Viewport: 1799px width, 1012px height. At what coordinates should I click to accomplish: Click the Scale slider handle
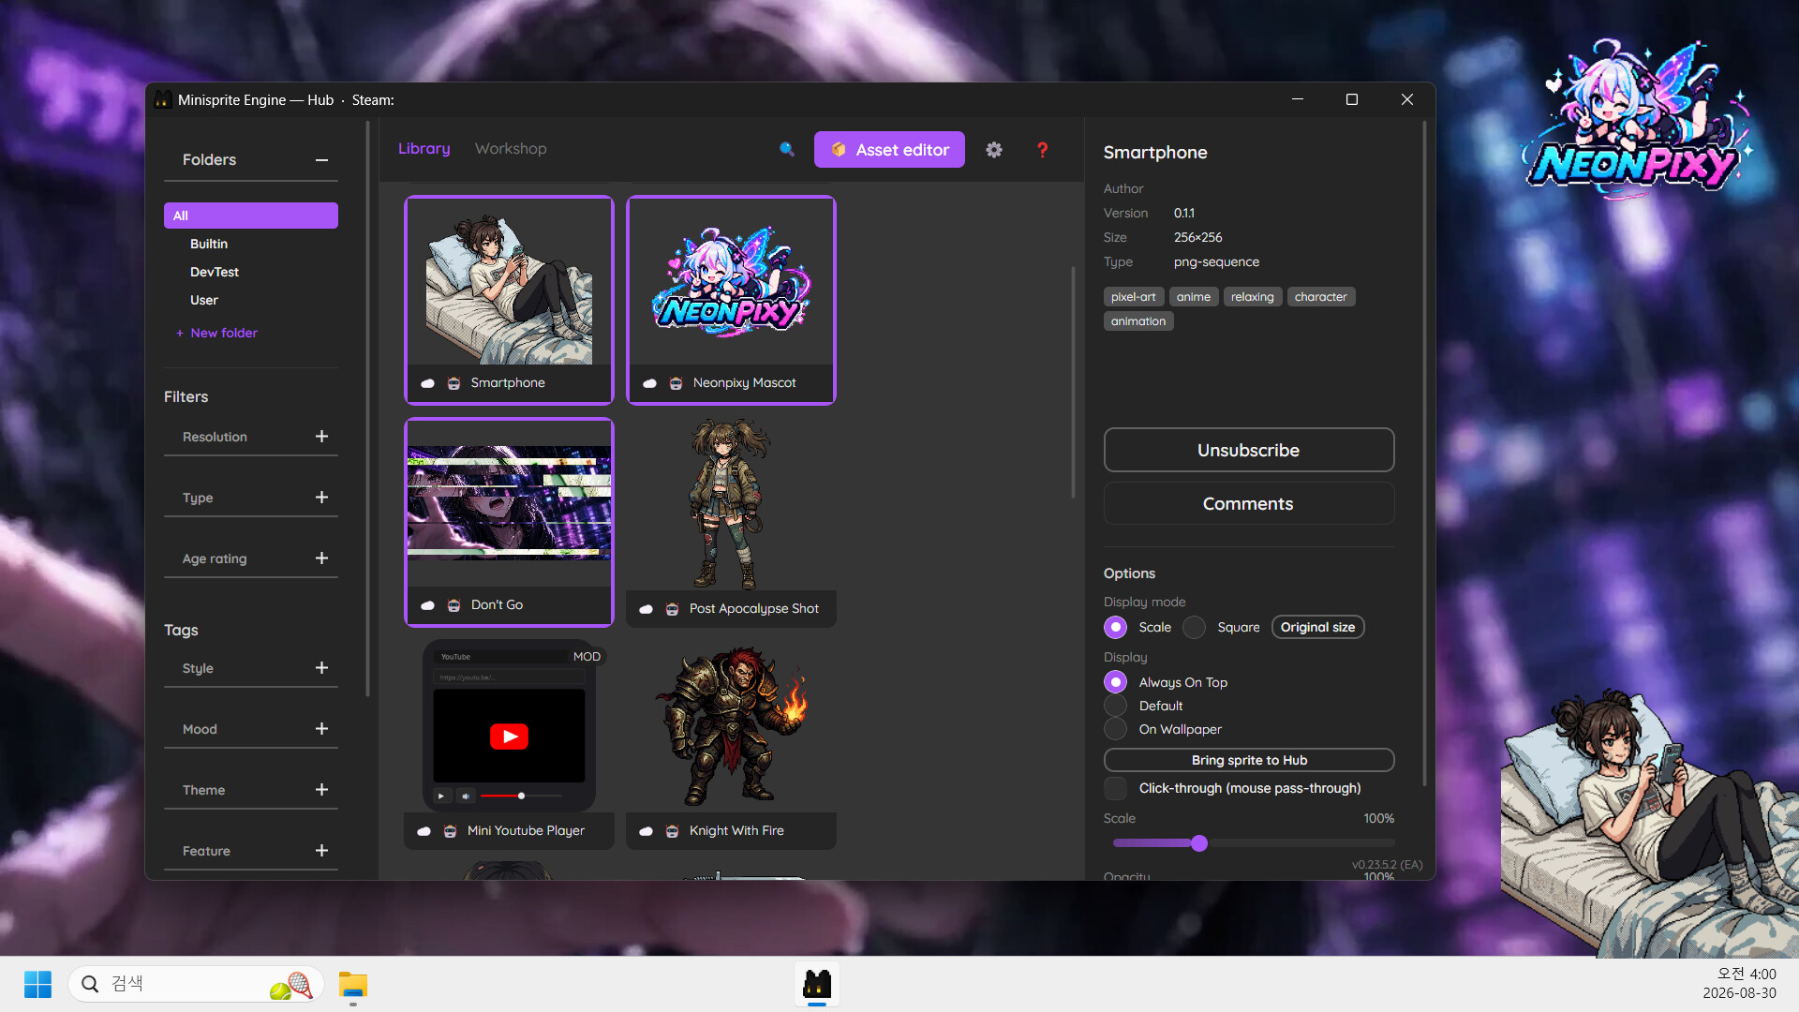pyautogui.click(x=1199, y=843)
